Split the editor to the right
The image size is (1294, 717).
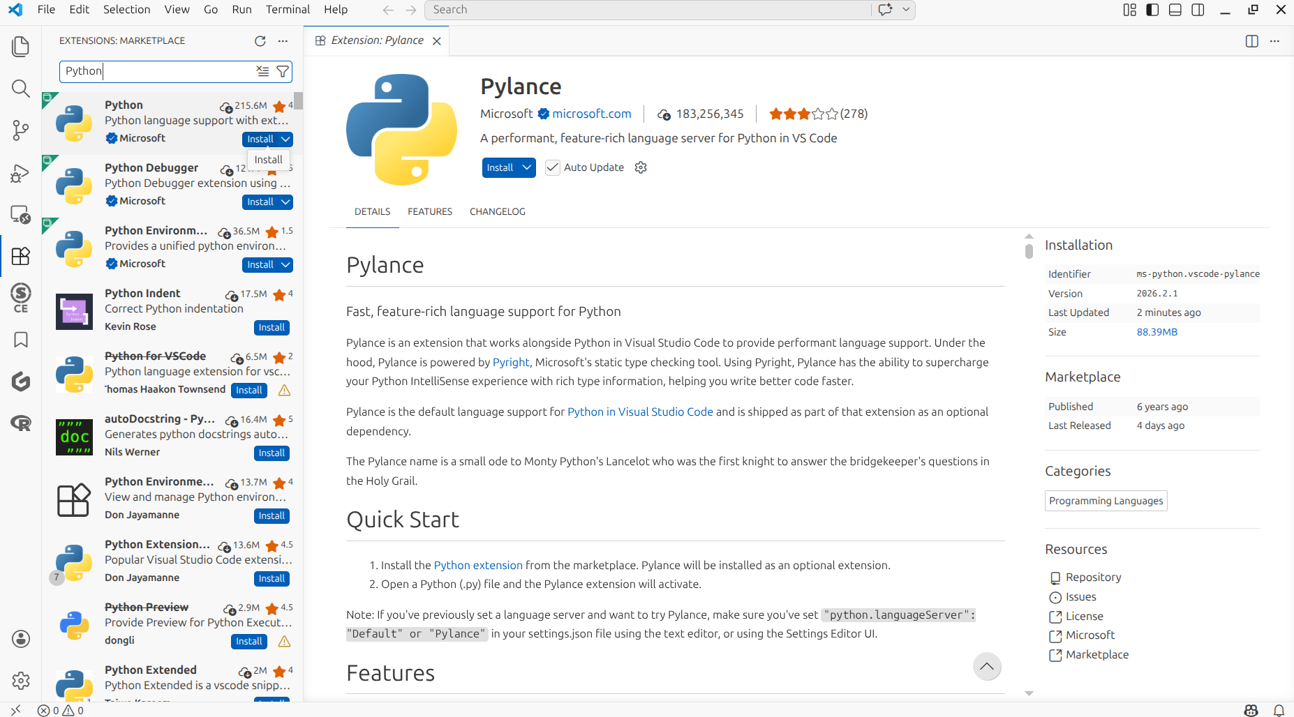1252,41
